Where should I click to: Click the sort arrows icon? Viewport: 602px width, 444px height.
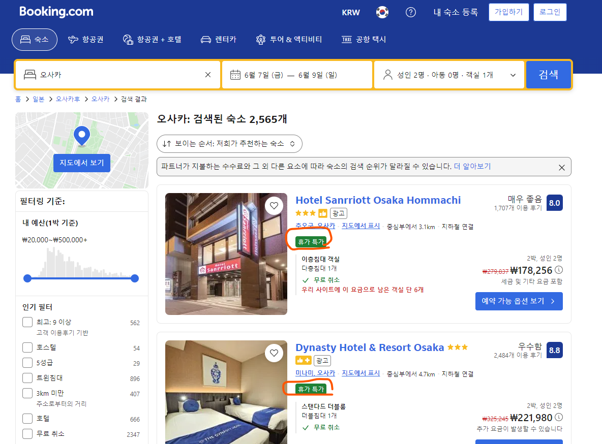(x=167, y=144)
